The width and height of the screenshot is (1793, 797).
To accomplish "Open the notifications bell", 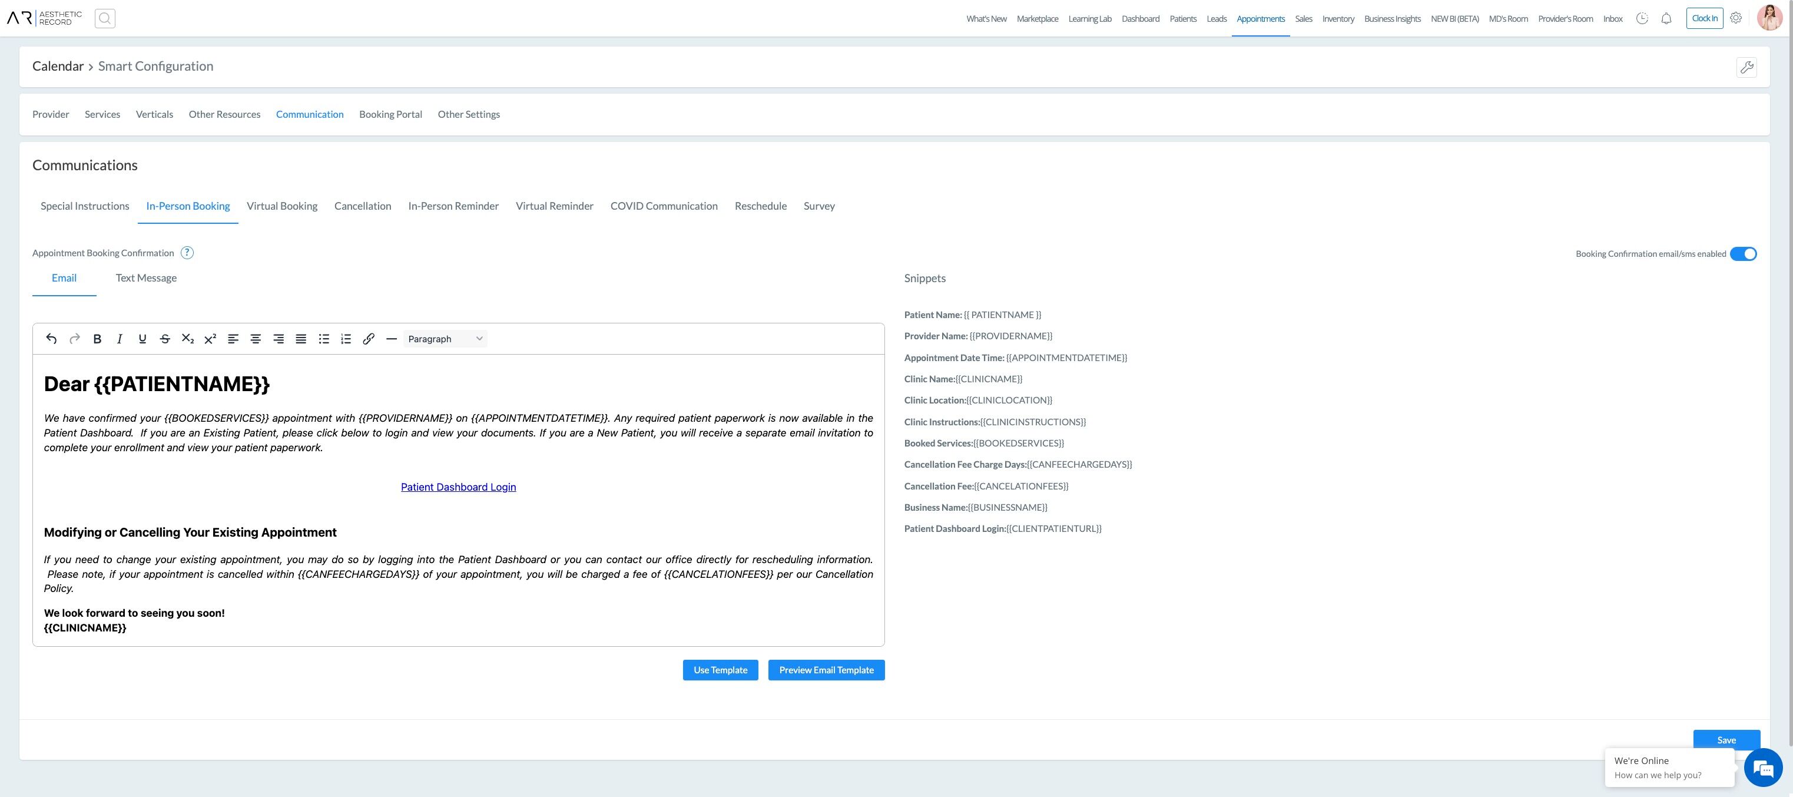I will 1666,19.
